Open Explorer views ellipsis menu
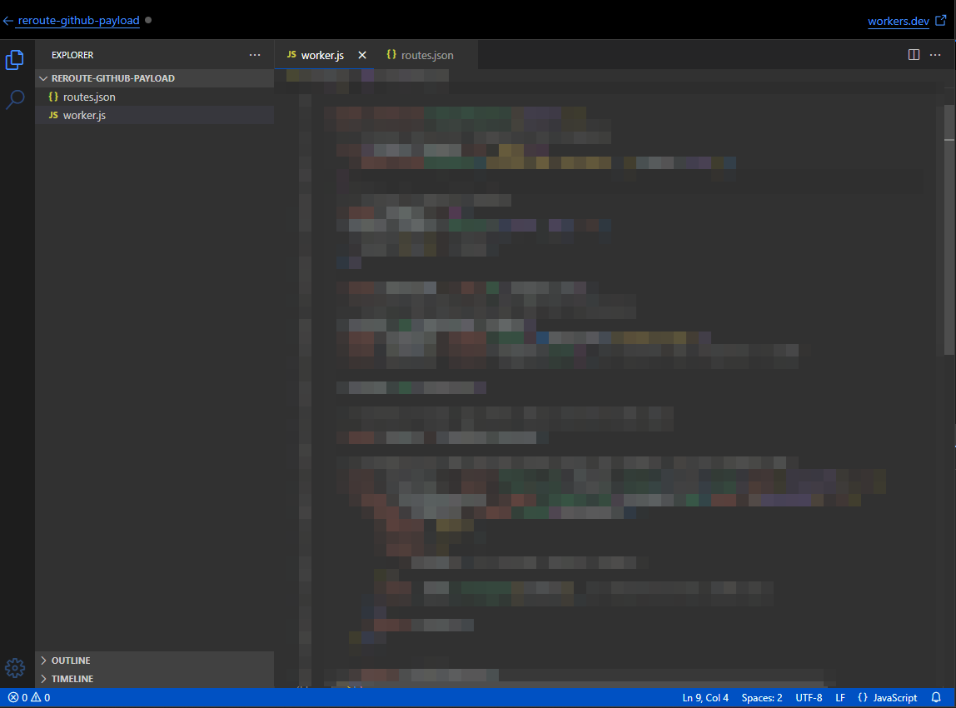The height and width of the screenshot is (708, 956). 255,55
